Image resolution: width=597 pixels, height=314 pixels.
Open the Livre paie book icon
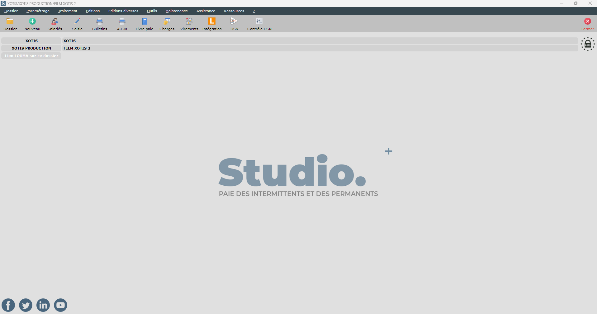(145, 21)
